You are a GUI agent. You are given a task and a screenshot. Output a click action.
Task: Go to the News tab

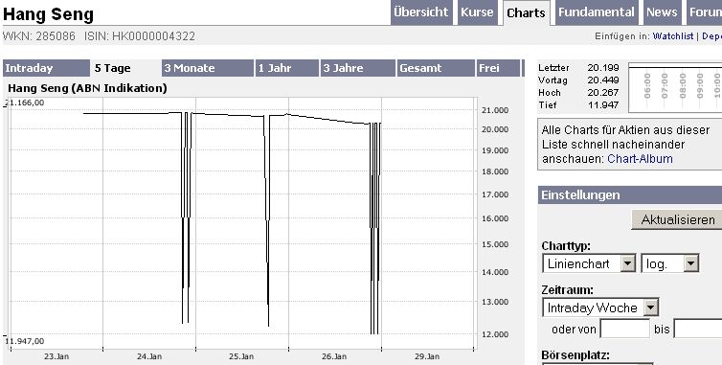(662, 12)
